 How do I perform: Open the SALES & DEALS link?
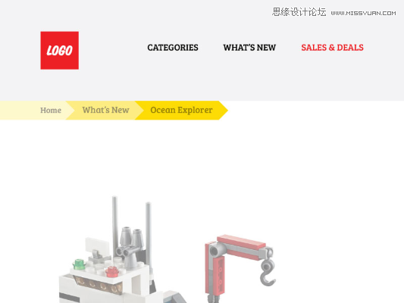(333, 48)
